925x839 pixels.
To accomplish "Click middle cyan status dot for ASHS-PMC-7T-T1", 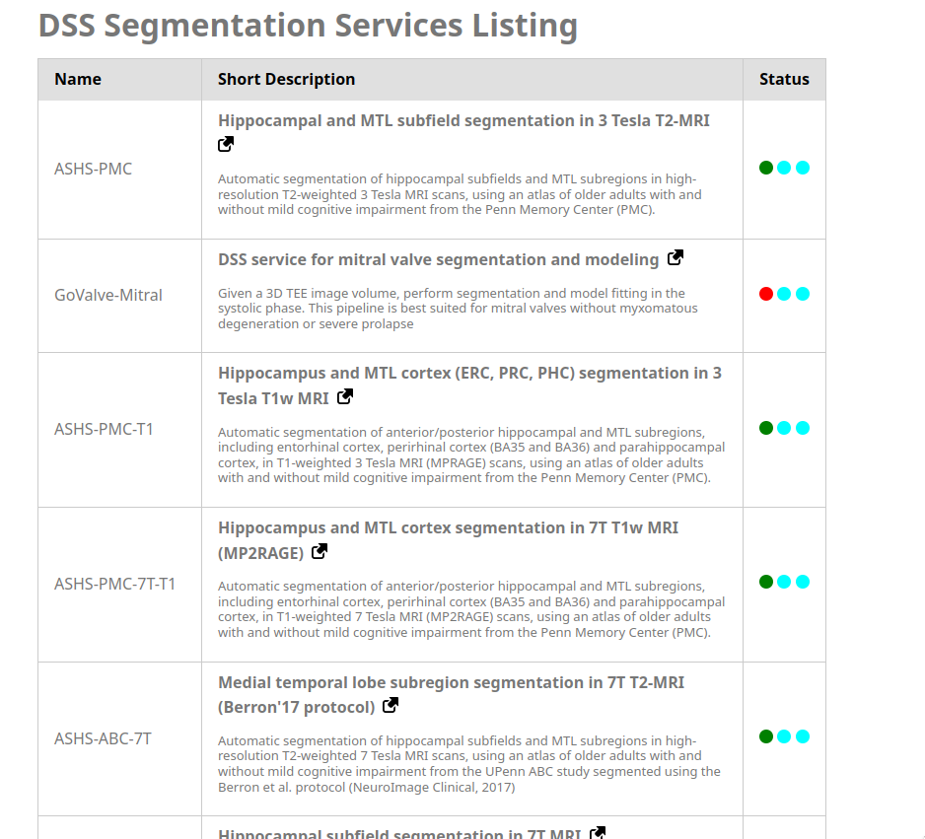I will (784, 582).
